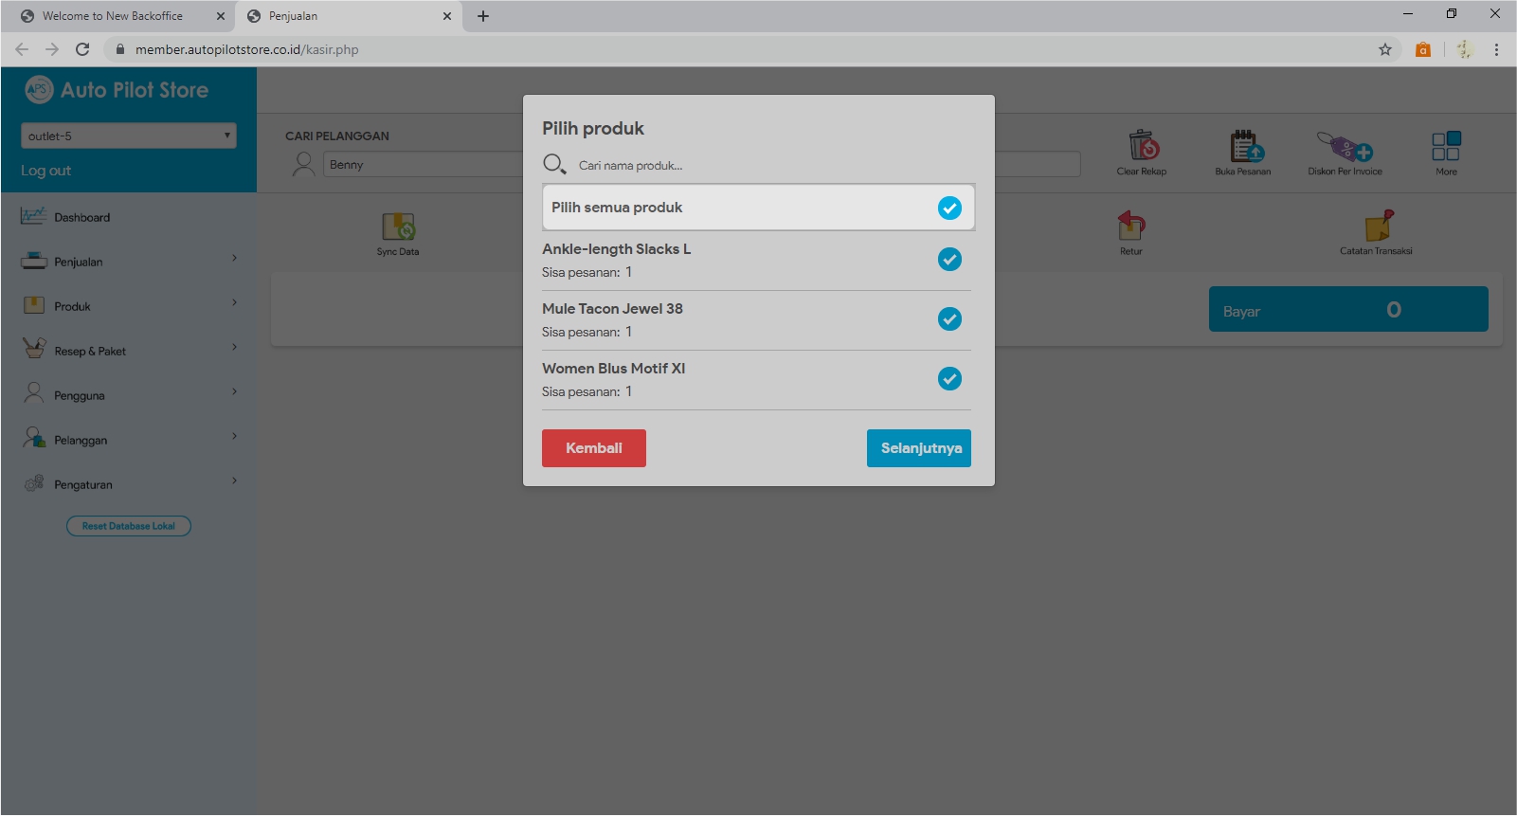
Task: Switch to the Welcome to New Backoffice tab
Action: (113, 16)
